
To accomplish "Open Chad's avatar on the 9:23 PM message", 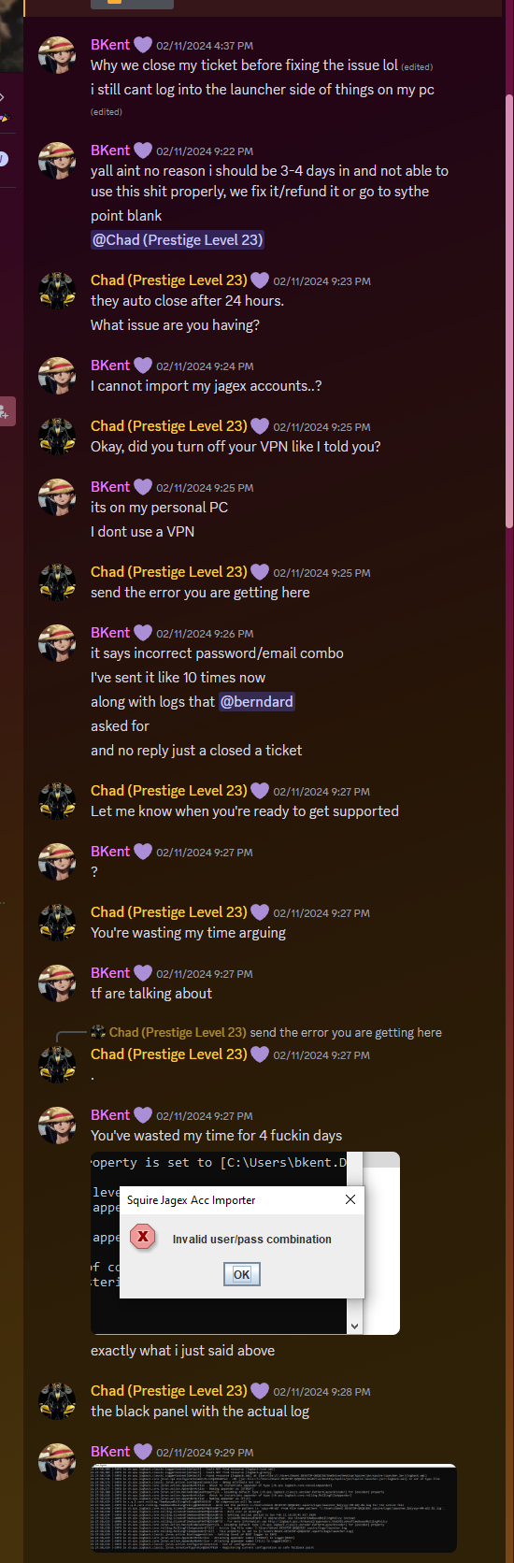I will pos(57,291).
